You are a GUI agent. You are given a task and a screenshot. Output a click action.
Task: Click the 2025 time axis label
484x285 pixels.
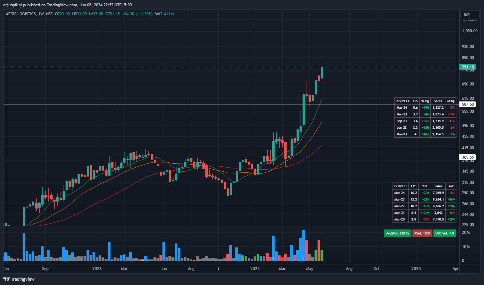point(416,268)
